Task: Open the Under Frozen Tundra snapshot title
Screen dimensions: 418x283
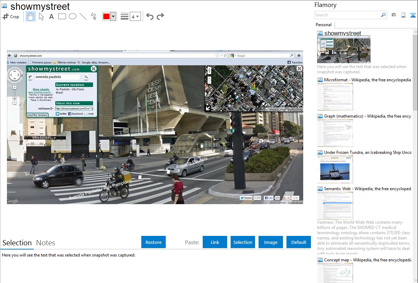Action: pos(368,152)
